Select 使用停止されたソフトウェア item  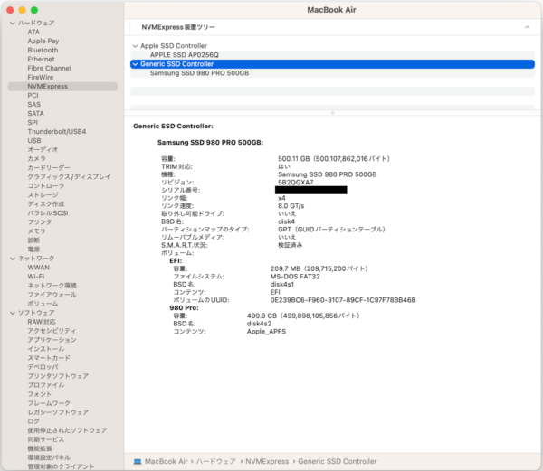[68, 430]
